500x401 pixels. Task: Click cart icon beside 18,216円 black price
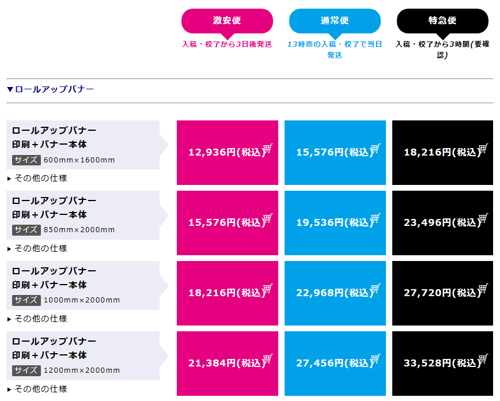click(483, 149)
